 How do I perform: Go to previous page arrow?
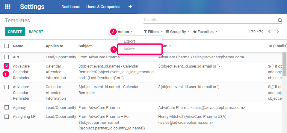point(269,32)
